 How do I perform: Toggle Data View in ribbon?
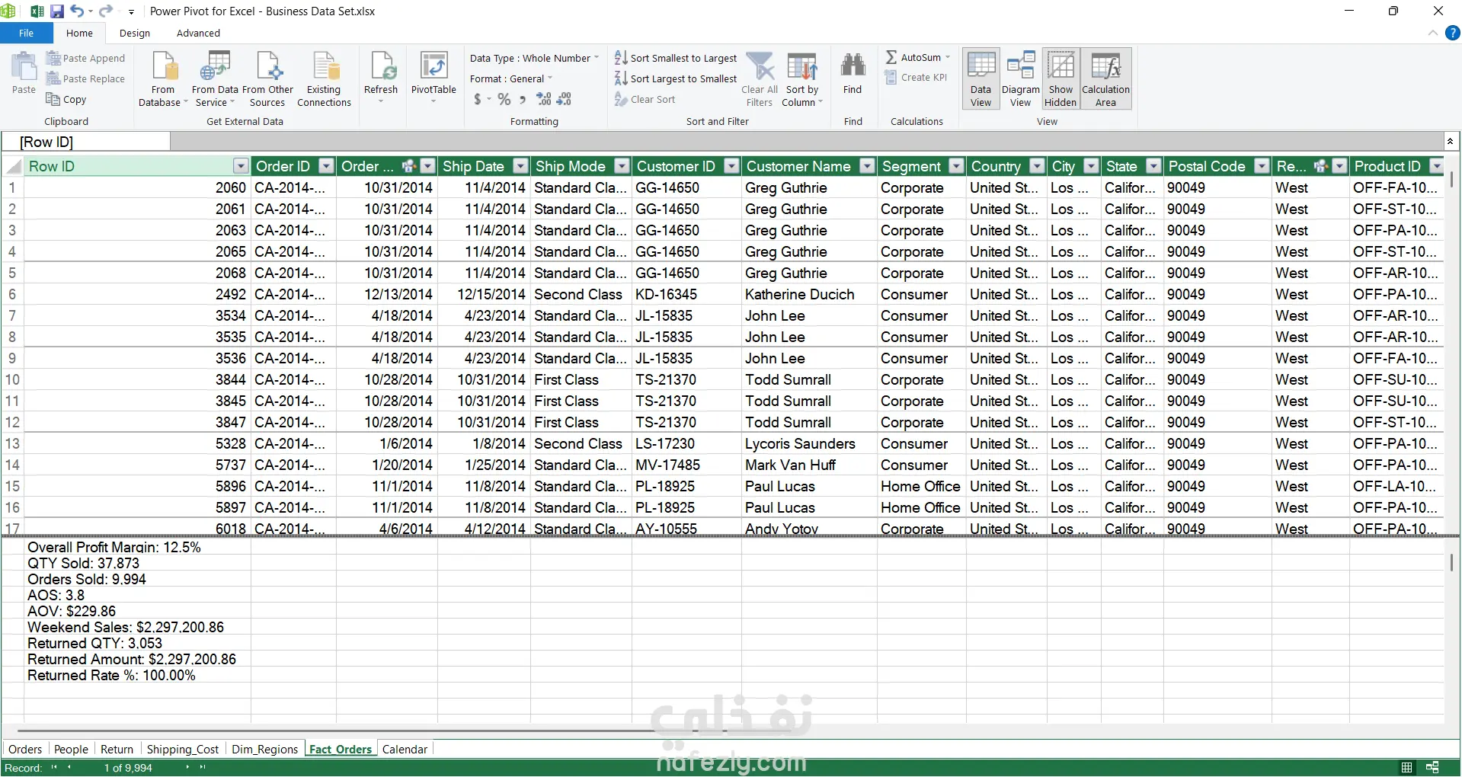pyautogui.click(x=981, y=79)
